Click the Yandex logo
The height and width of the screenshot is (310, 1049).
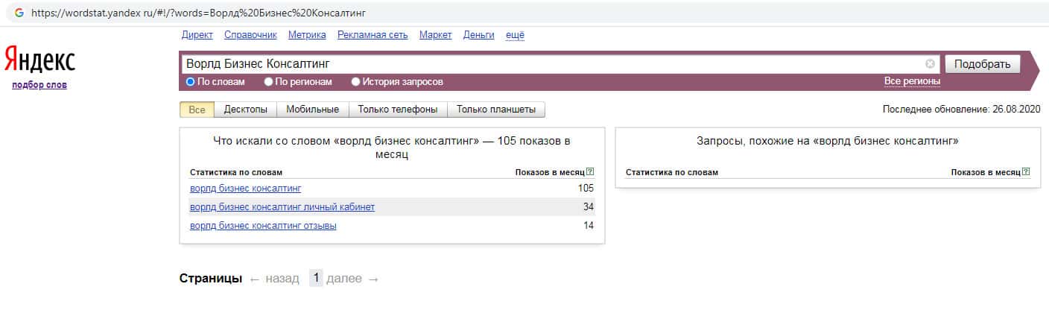(x=39, y=60)
